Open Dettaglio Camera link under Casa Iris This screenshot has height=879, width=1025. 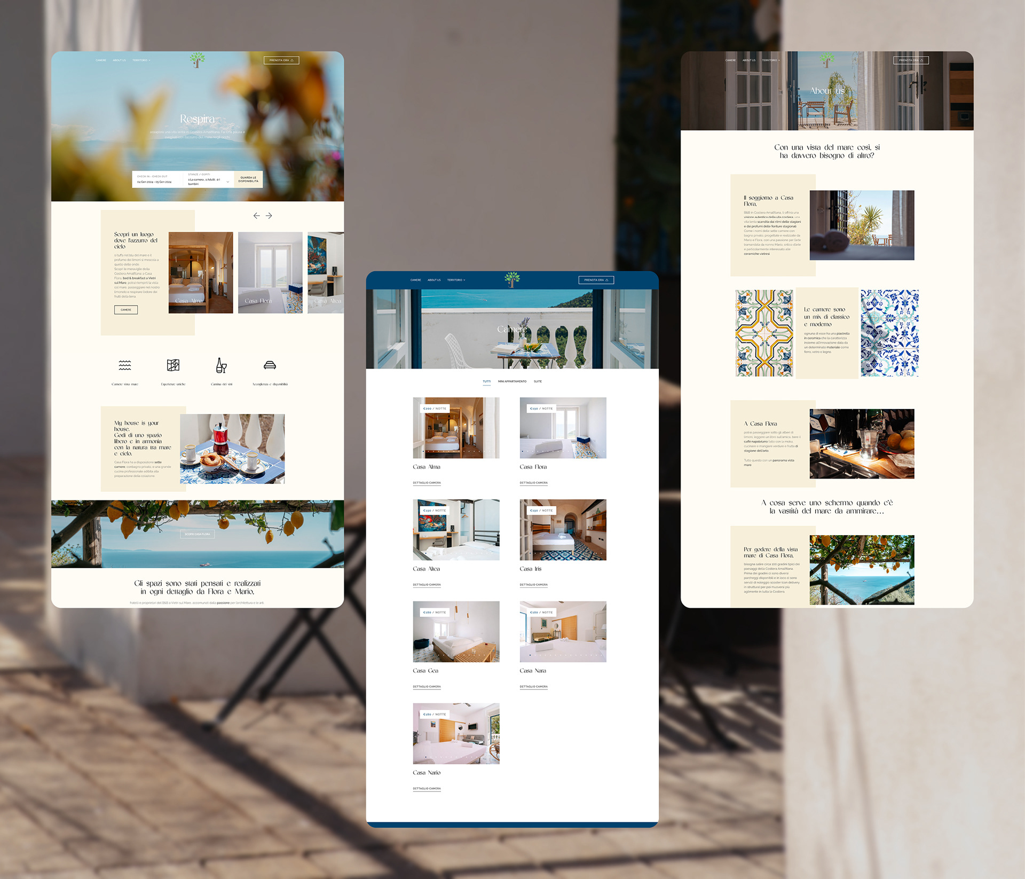(x=533, y=585)
